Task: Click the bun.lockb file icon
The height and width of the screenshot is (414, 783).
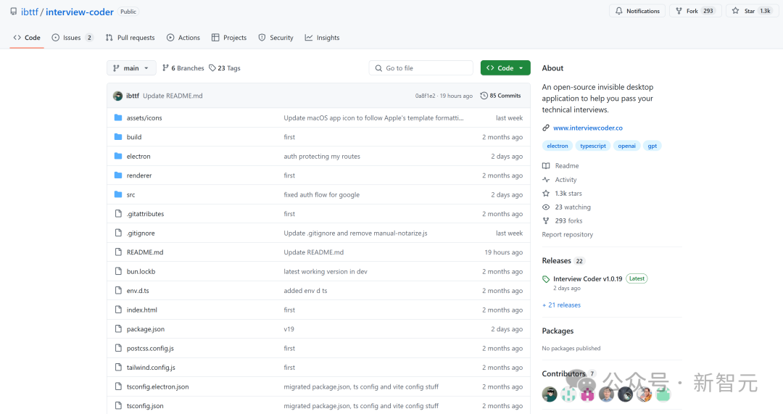Action: click(x=118, y=271)
